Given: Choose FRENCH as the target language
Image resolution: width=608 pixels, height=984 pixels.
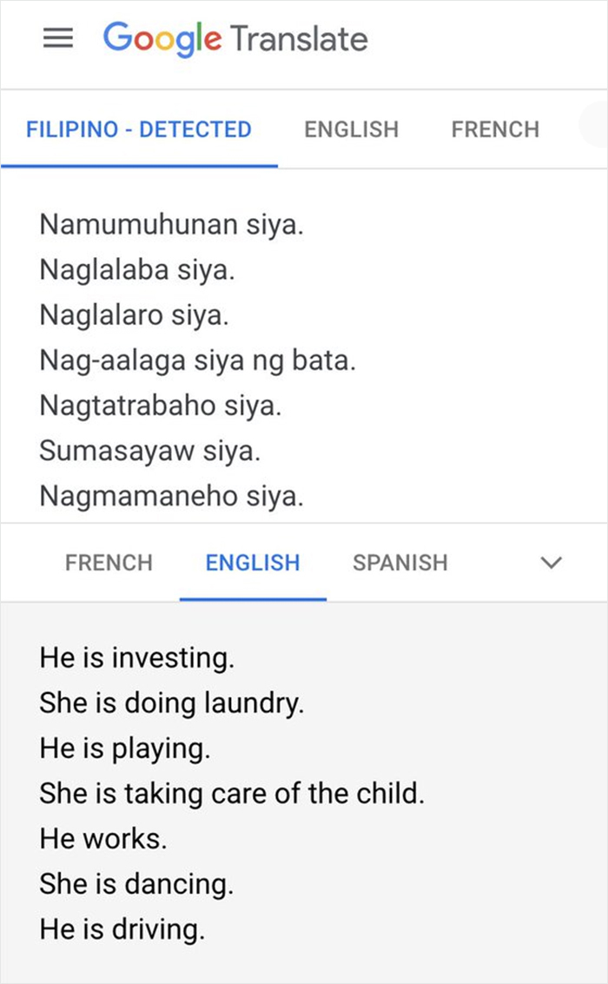Looking at the screenshot, I should click(x=109, y=563).
